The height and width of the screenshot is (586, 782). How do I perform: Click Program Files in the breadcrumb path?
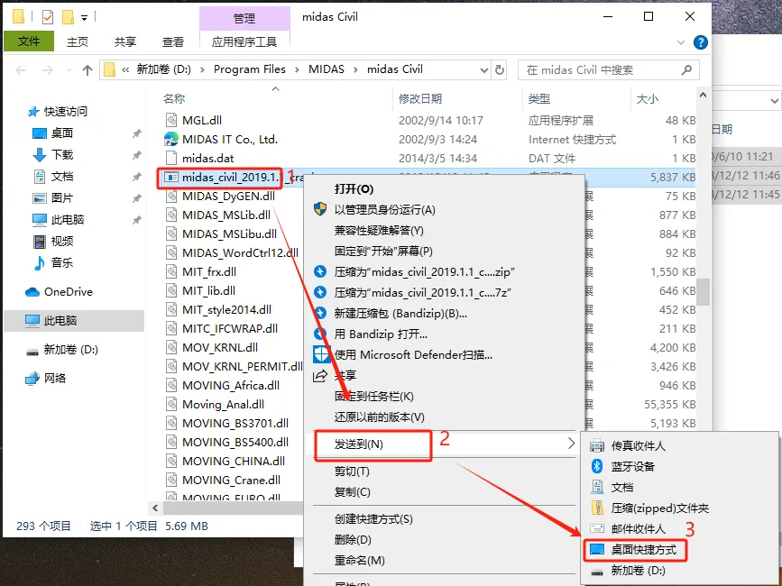coord(249,69)
